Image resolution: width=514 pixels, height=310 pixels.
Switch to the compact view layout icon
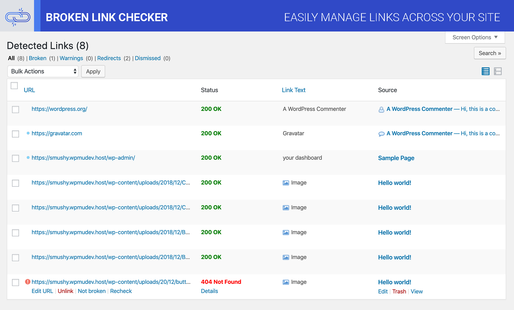498,71
